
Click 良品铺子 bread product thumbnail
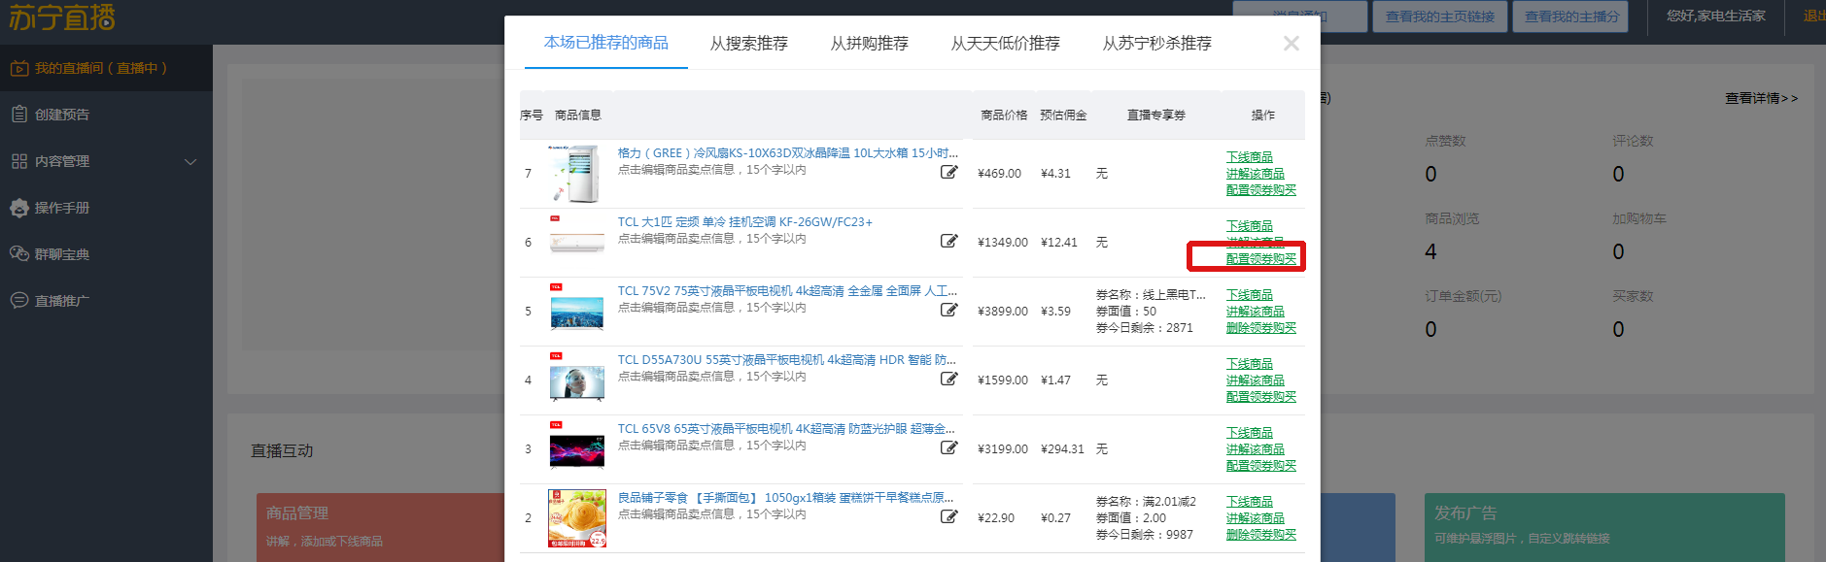coord(577,518)
